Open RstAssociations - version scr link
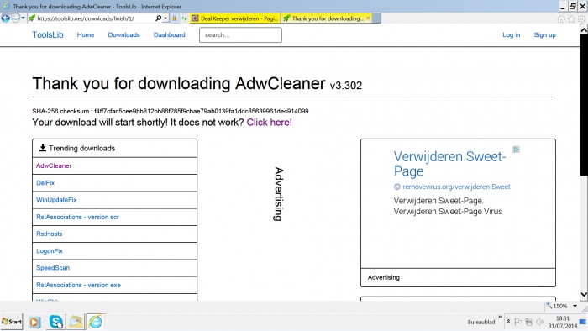 77,217
